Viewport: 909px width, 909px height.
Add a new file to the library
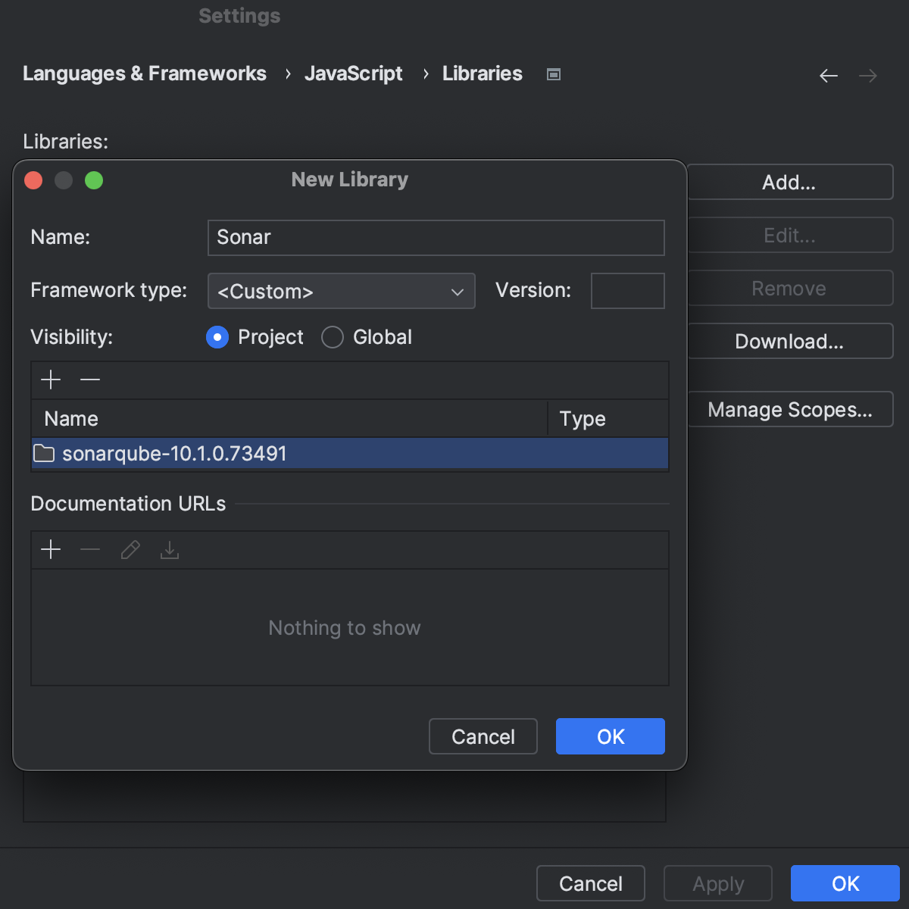coord(51,380)
